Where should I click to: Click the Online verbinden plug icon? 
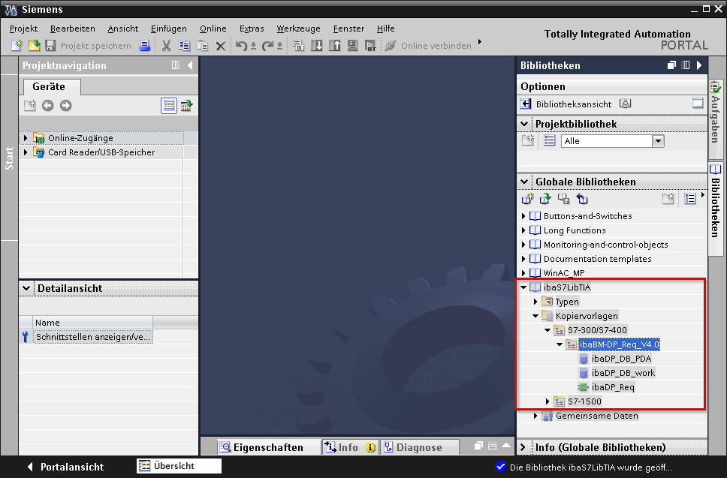pos(391,45)
